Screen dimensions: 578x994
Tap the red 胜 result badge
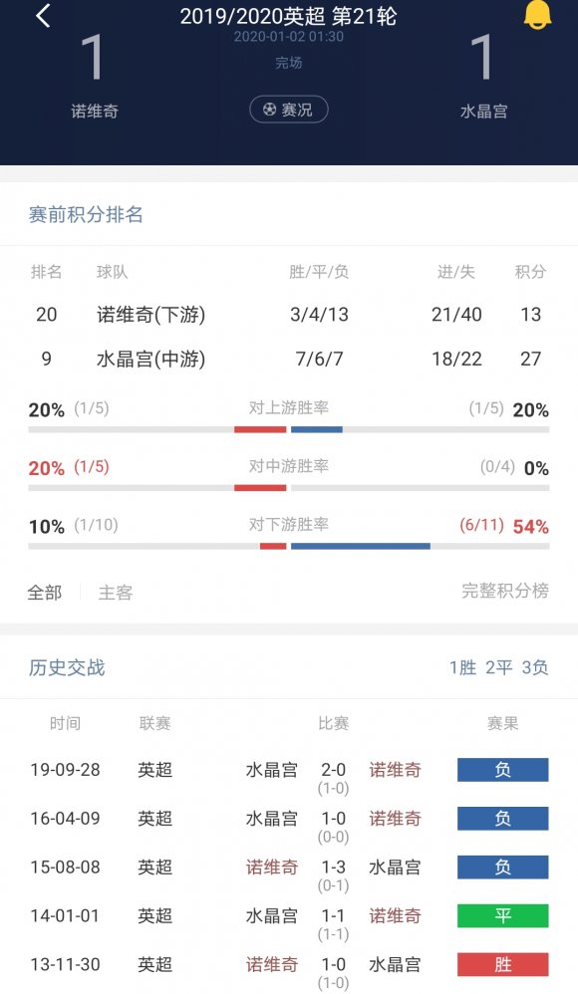pos(502,964)
